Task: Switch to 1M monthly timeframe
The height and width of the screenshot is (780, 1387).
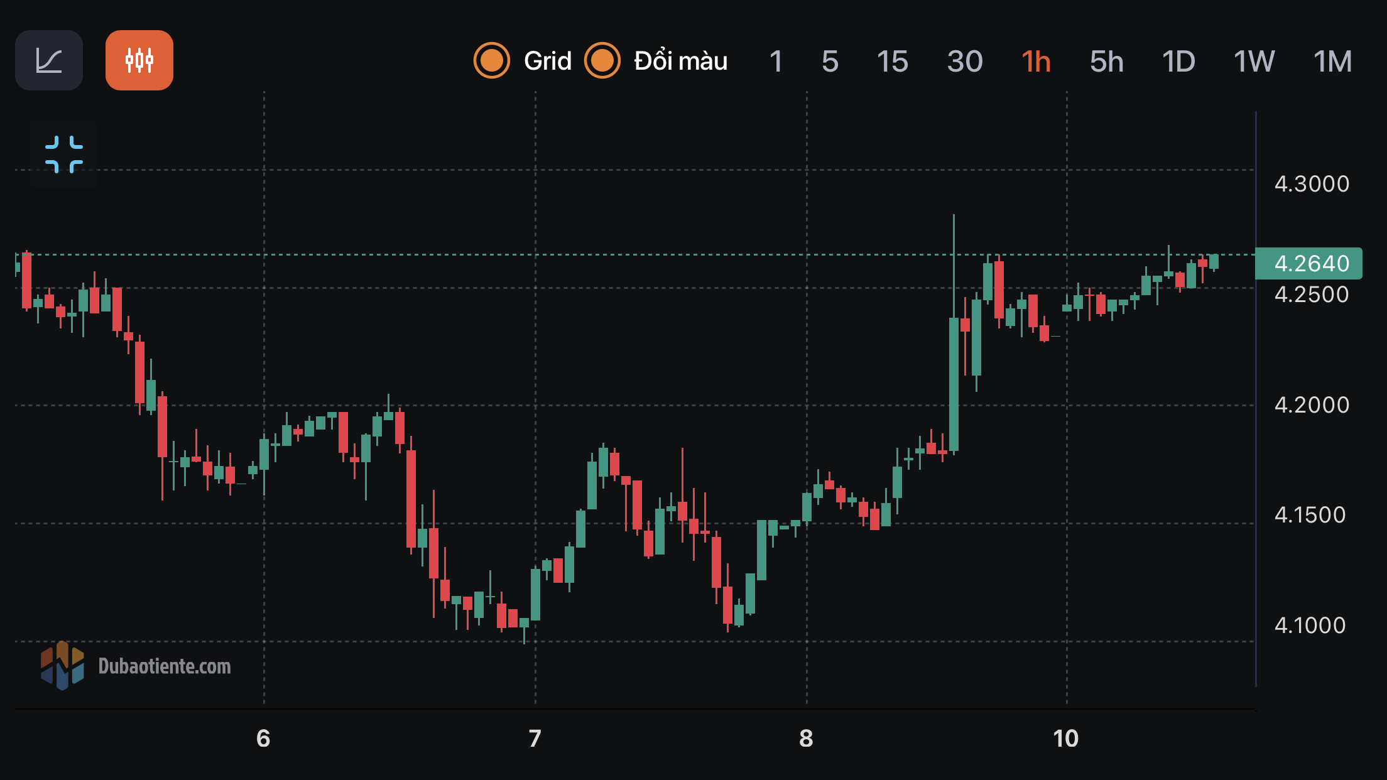Action: tap(1332, 62)
